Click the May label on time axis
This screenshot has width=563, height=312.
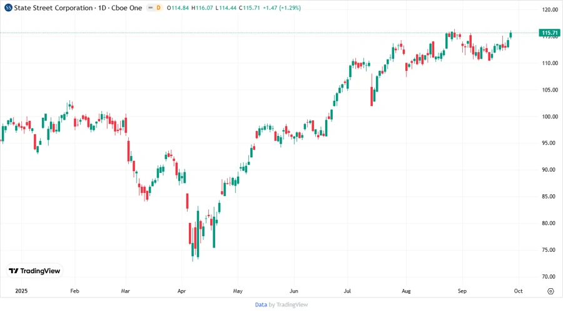[x=238, y=291]
